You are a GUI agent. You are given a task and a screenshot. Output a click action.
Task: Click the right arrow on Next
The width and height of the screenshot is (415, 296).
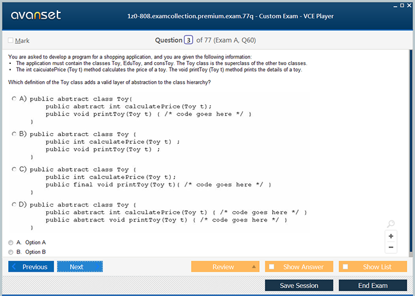click(x=98, y=266)
